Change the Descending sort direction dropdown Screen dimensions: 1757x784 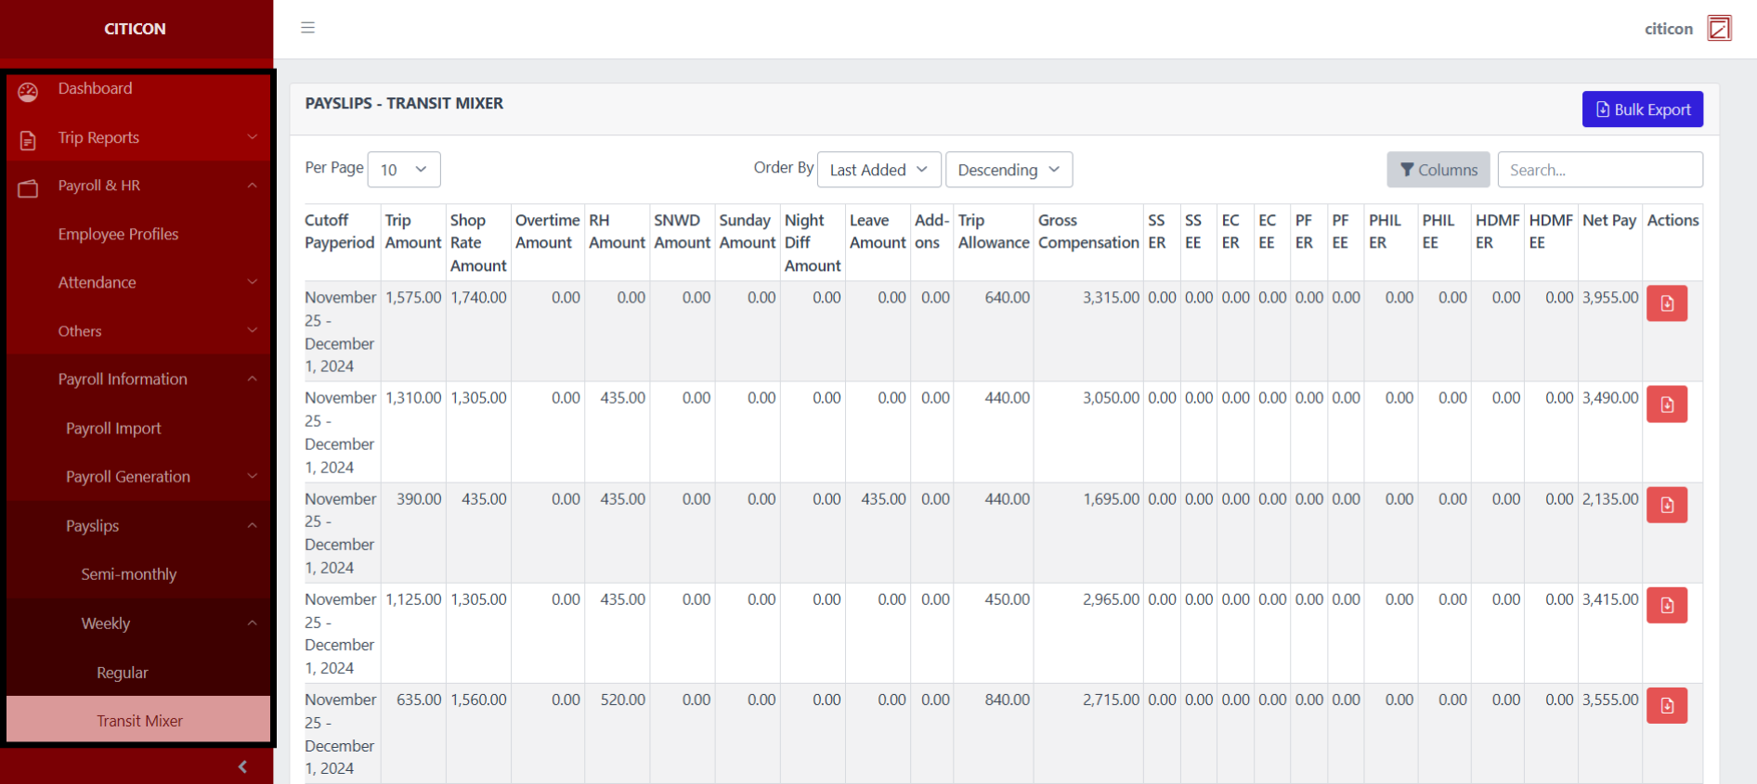tap(1008, 170)
